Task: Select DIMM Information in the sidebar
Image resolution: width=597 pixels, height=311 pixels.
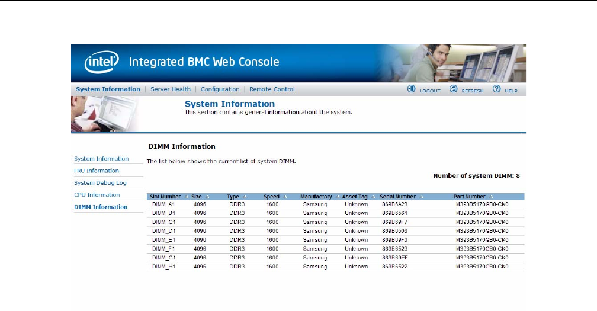Action: coord(101,207)
